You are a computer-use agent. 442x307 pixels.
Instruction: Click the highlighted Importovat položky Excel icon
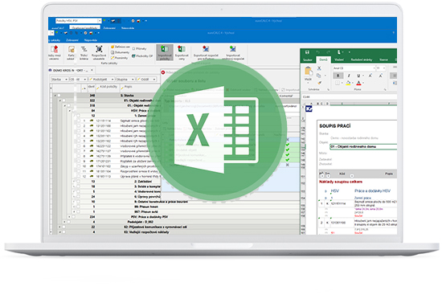tap(165, 52)
